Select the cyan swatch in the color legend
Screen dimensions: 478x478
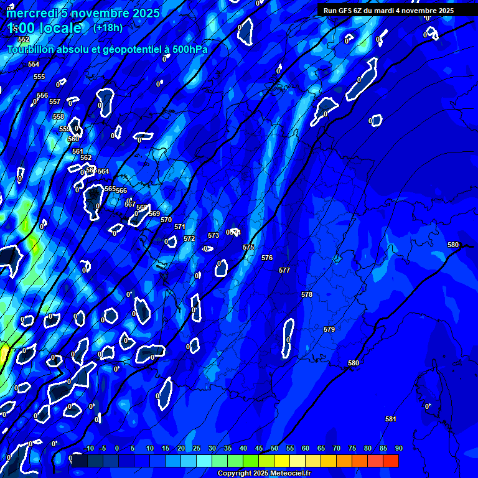coord(204,461)
